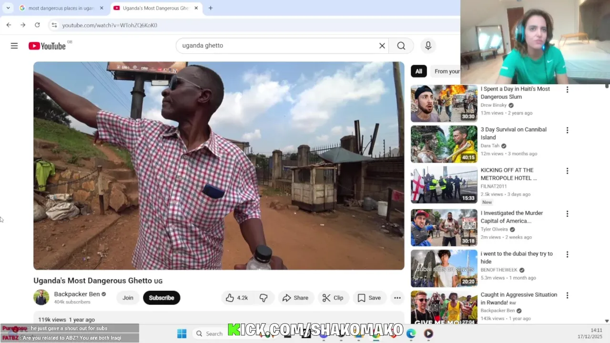Switch to the Google 'most dangerous places' tab

point(61,8)
